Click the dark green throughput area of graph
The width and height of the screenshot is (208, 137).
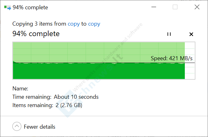click(x=99, y=71)
